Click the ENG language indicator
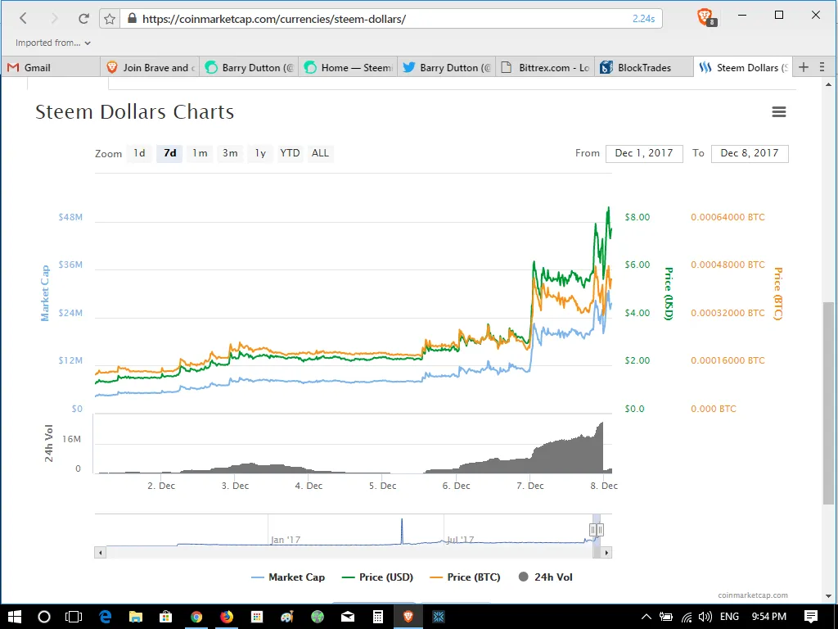The image size is (838, 629). (729, 617)
